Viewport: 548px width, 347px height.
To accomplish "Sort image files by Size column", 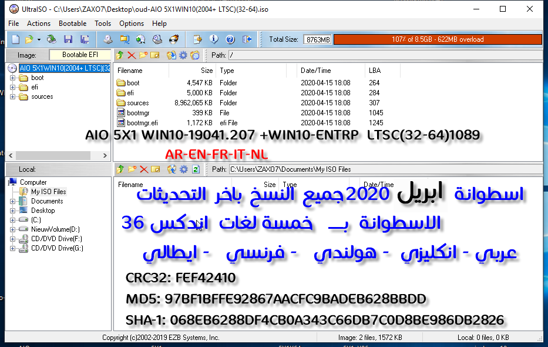I will 192,71.
